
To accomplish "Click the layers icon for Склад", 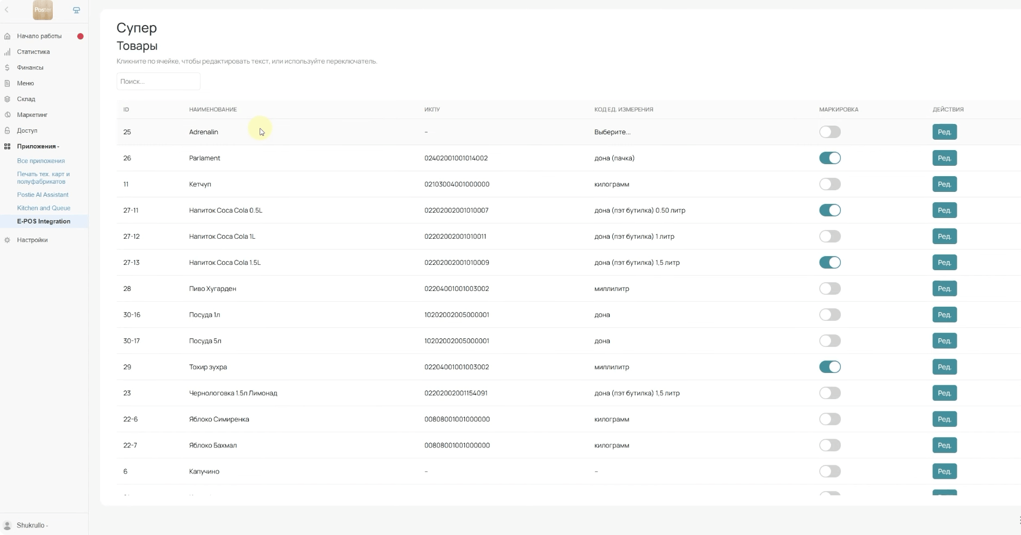I will pos(7,99).
